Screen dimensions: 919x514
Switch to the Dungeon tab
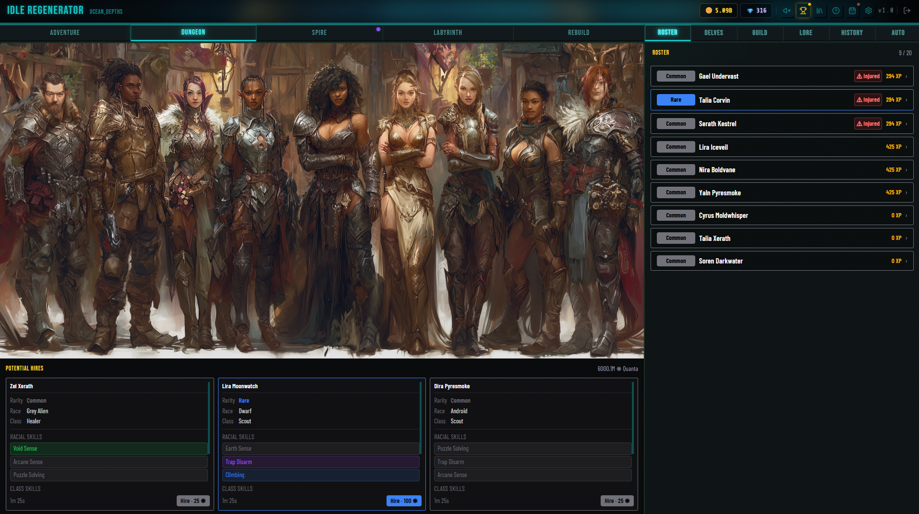tap(193, 32)
